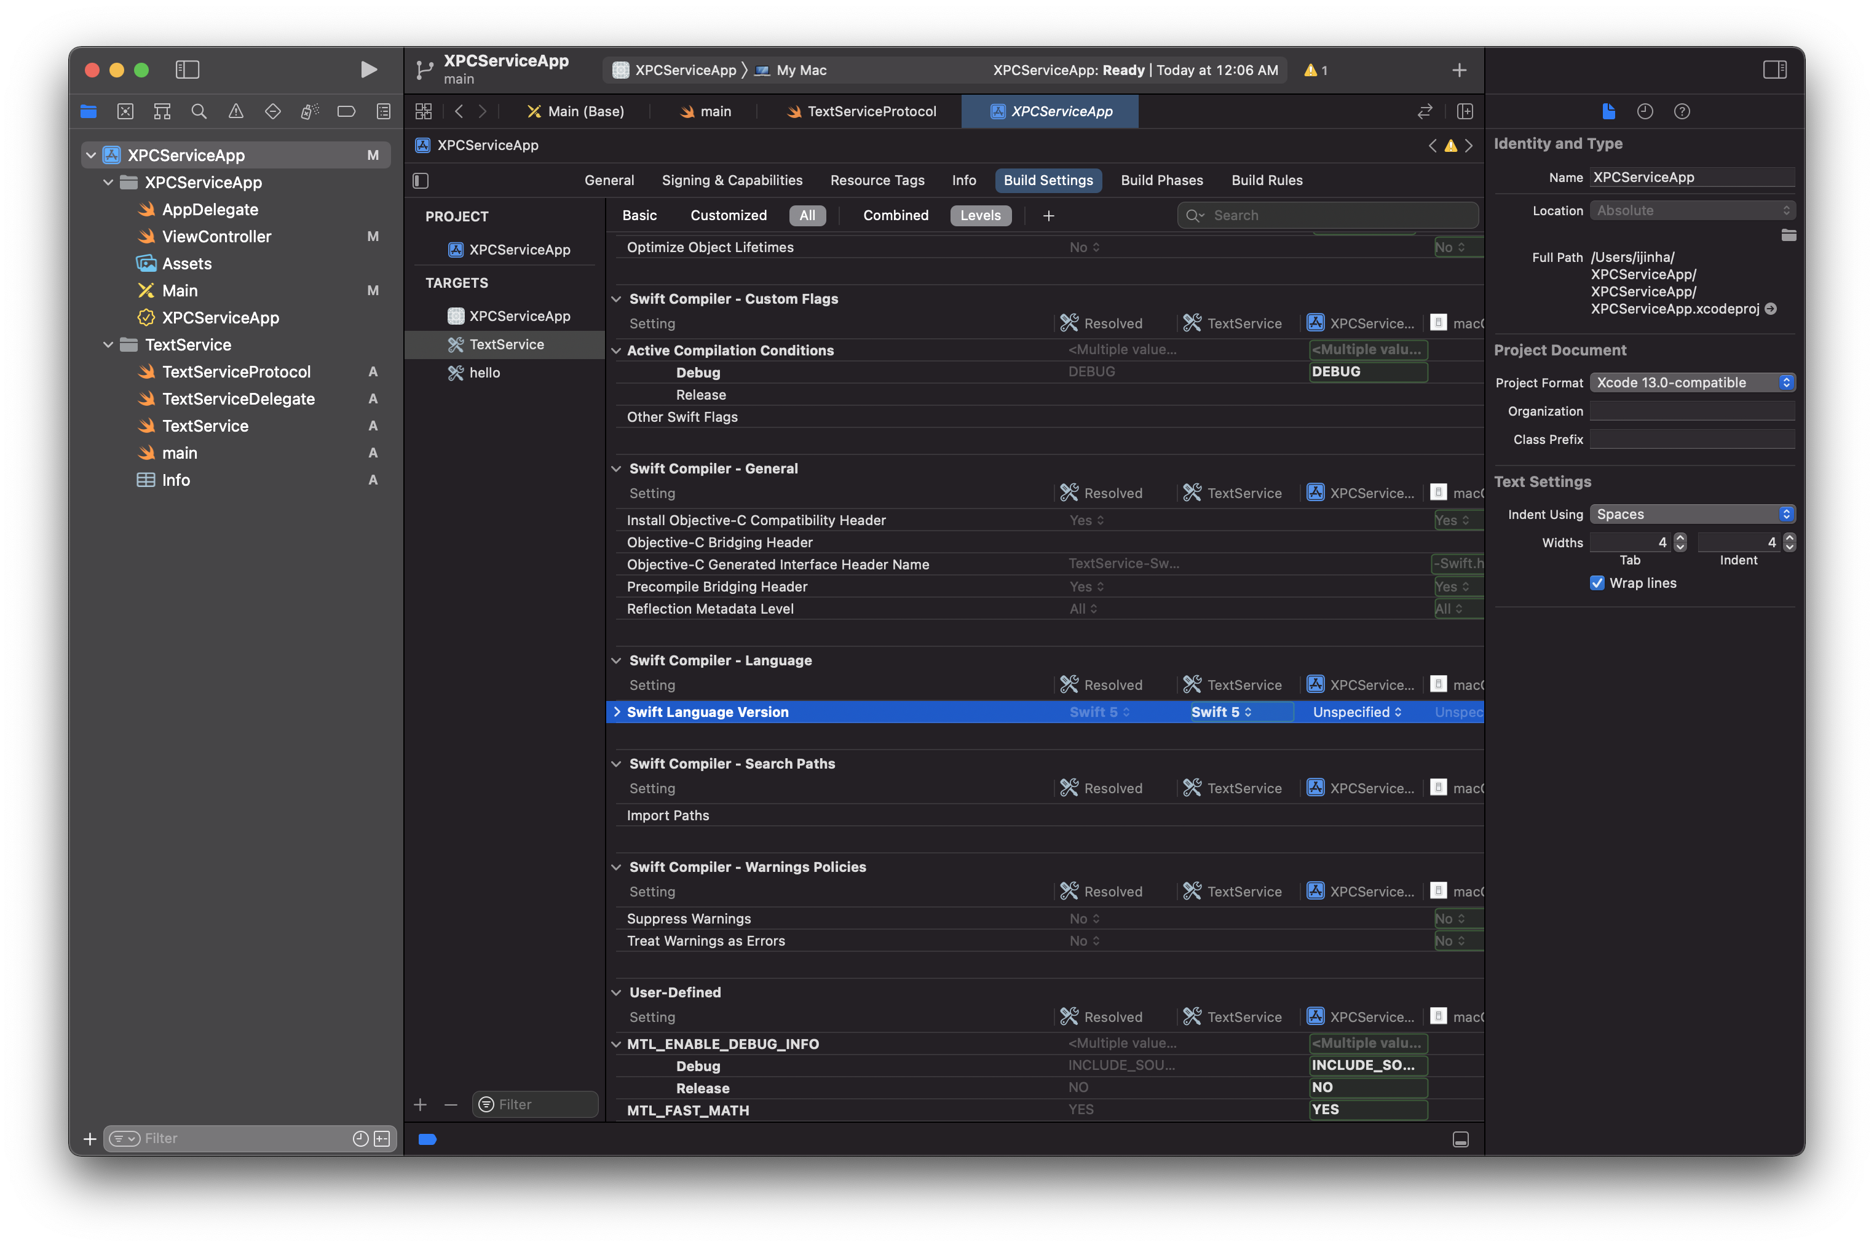Open the Project navigator folder icon
Screen dimensions: 1874x1247
pyautogui.click(x=89, y=111)
